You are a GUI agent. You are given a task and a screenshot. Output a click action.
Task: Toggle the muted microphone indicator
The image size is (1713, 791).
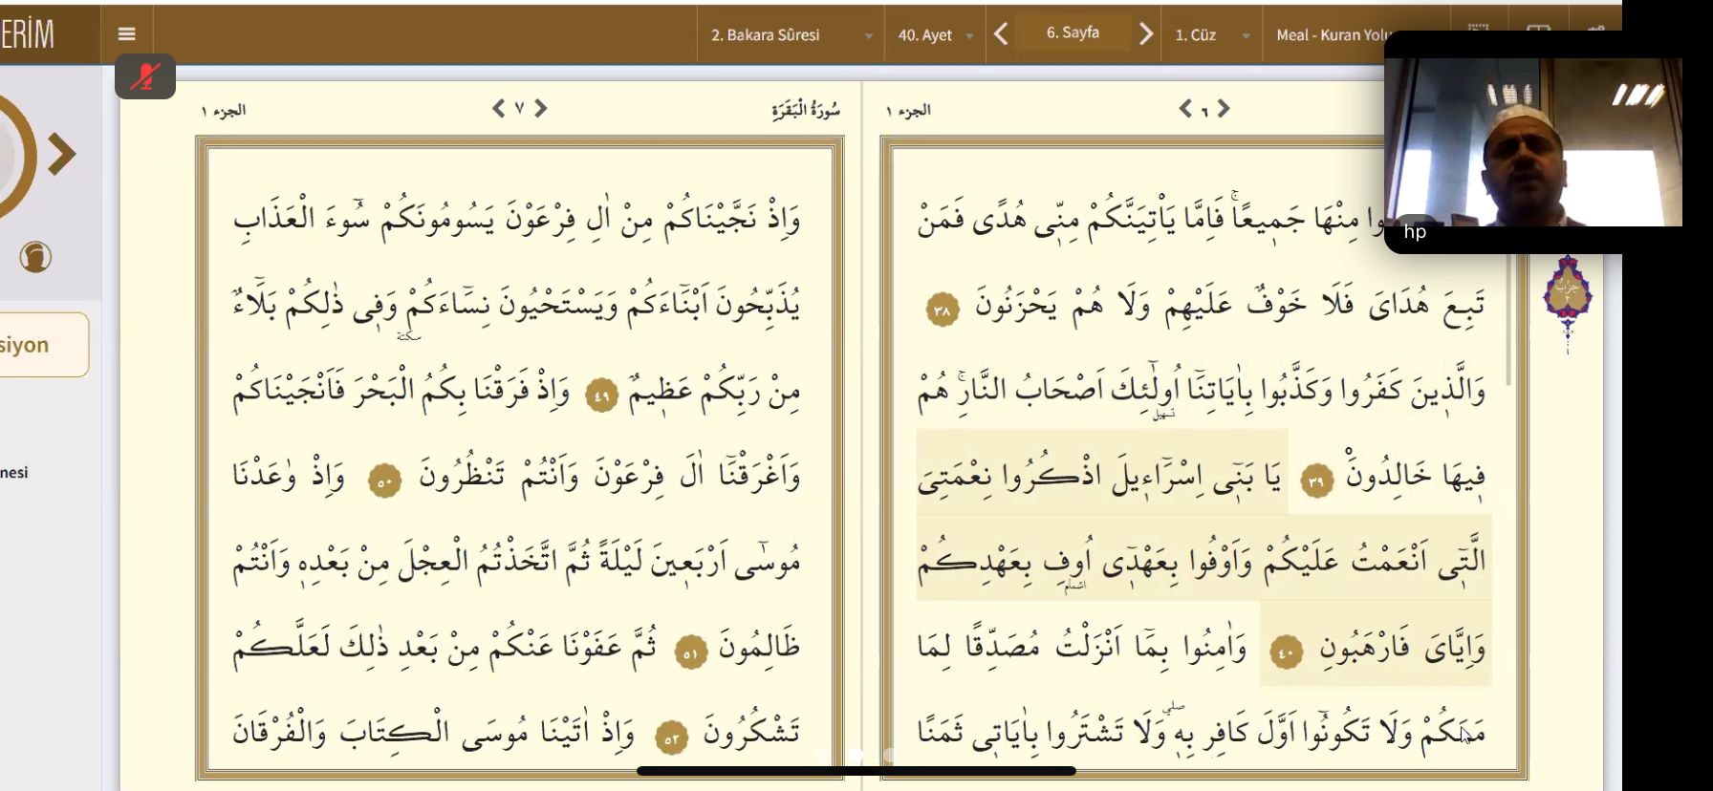click(145, 76)
